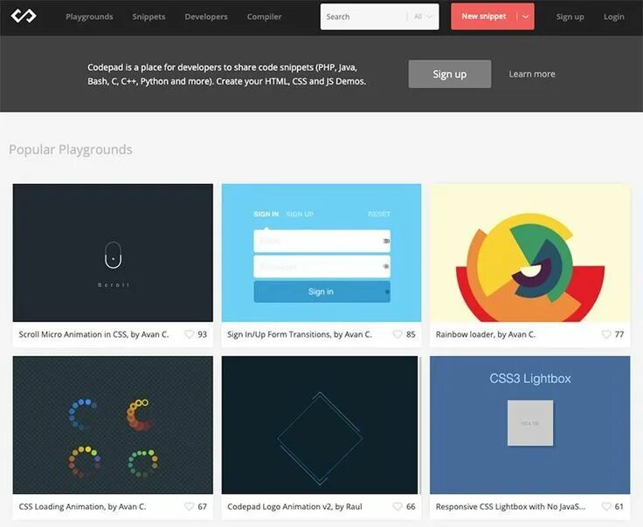Focus the Search input field

(363, 17)
